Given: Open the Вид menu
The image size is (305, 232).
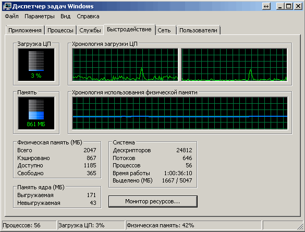Looking at the screenshot, I should [x=65, y=16].
